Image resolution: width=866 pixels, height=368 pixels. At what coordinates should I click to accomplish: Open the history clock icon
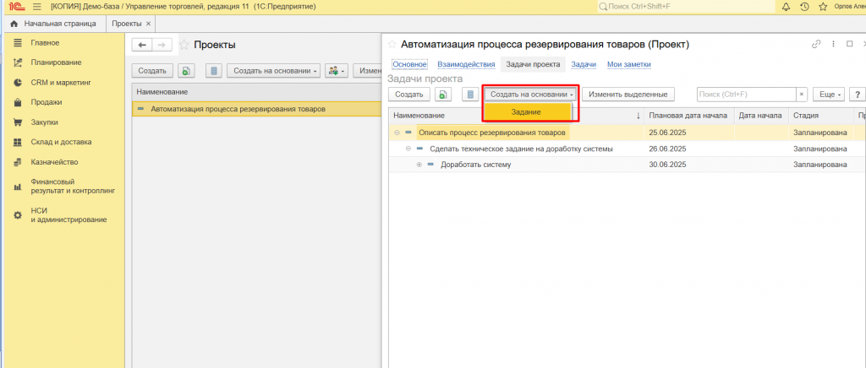(803, 7)
